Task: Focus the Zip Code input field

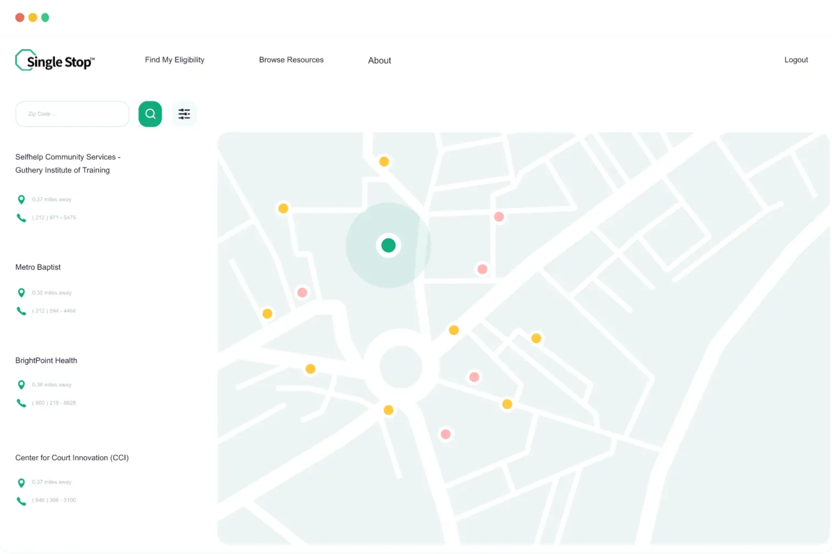Action: pyautogui.click(x=72, y=114)
